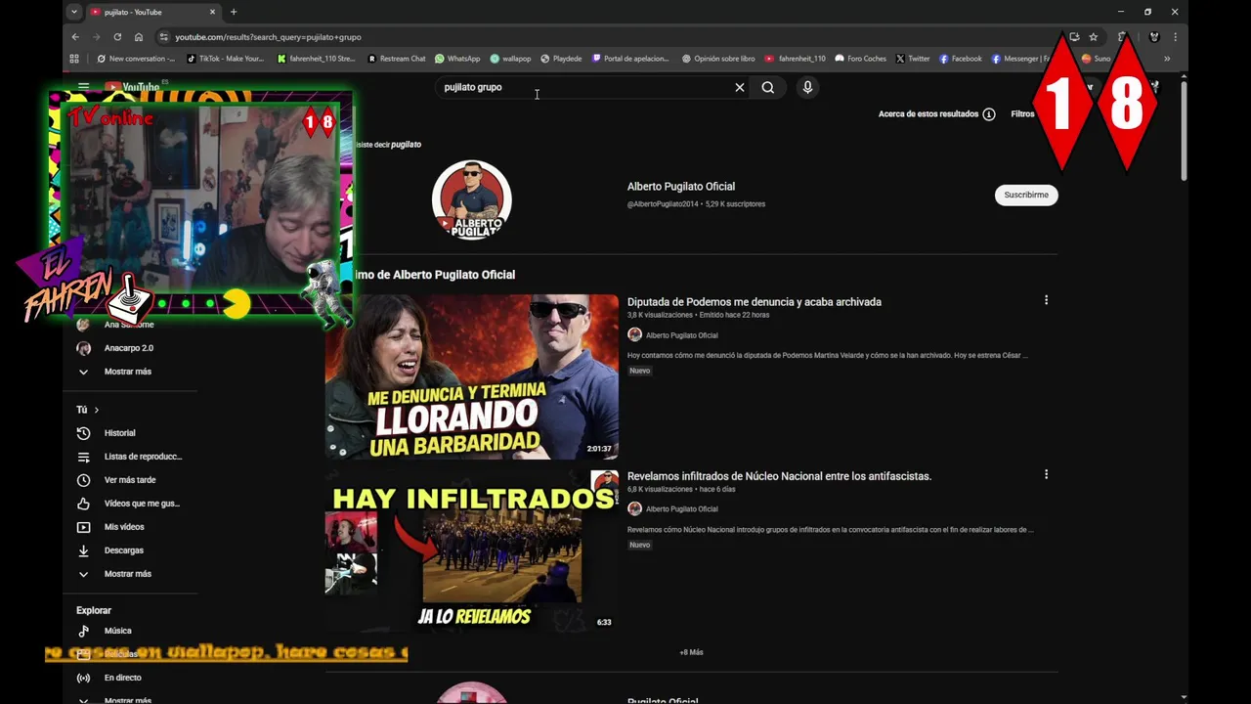This screenshot has height=704, width=1251.
Task: Open Listas de reproducción sidebar item
Action: (131, 457)
